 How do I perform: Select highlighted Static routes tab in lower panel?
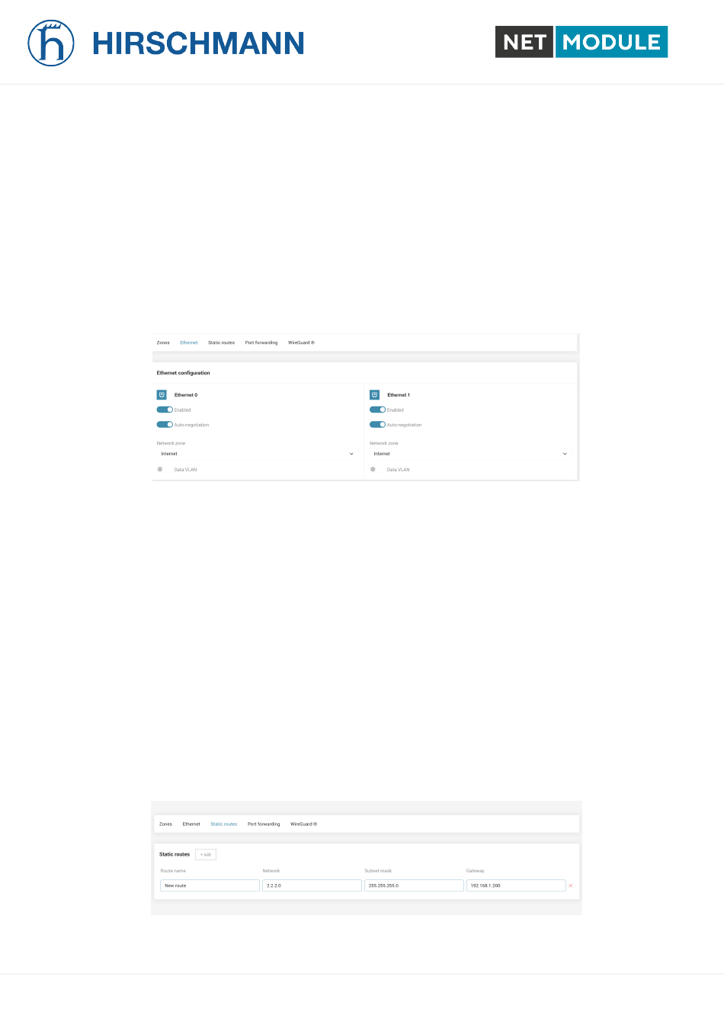[x=224, y=824]
